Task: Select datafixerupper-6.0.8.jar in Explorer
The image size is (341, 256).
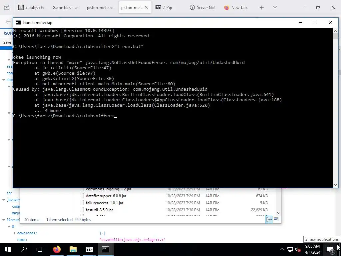Action: [x=106, y=196]
